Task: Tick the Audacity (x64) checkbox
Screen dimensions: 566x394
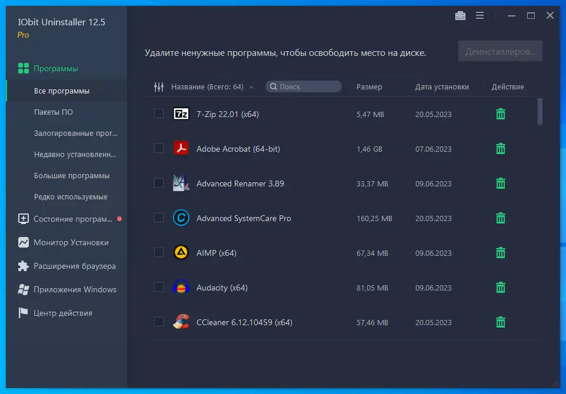Action: point(159,287)
